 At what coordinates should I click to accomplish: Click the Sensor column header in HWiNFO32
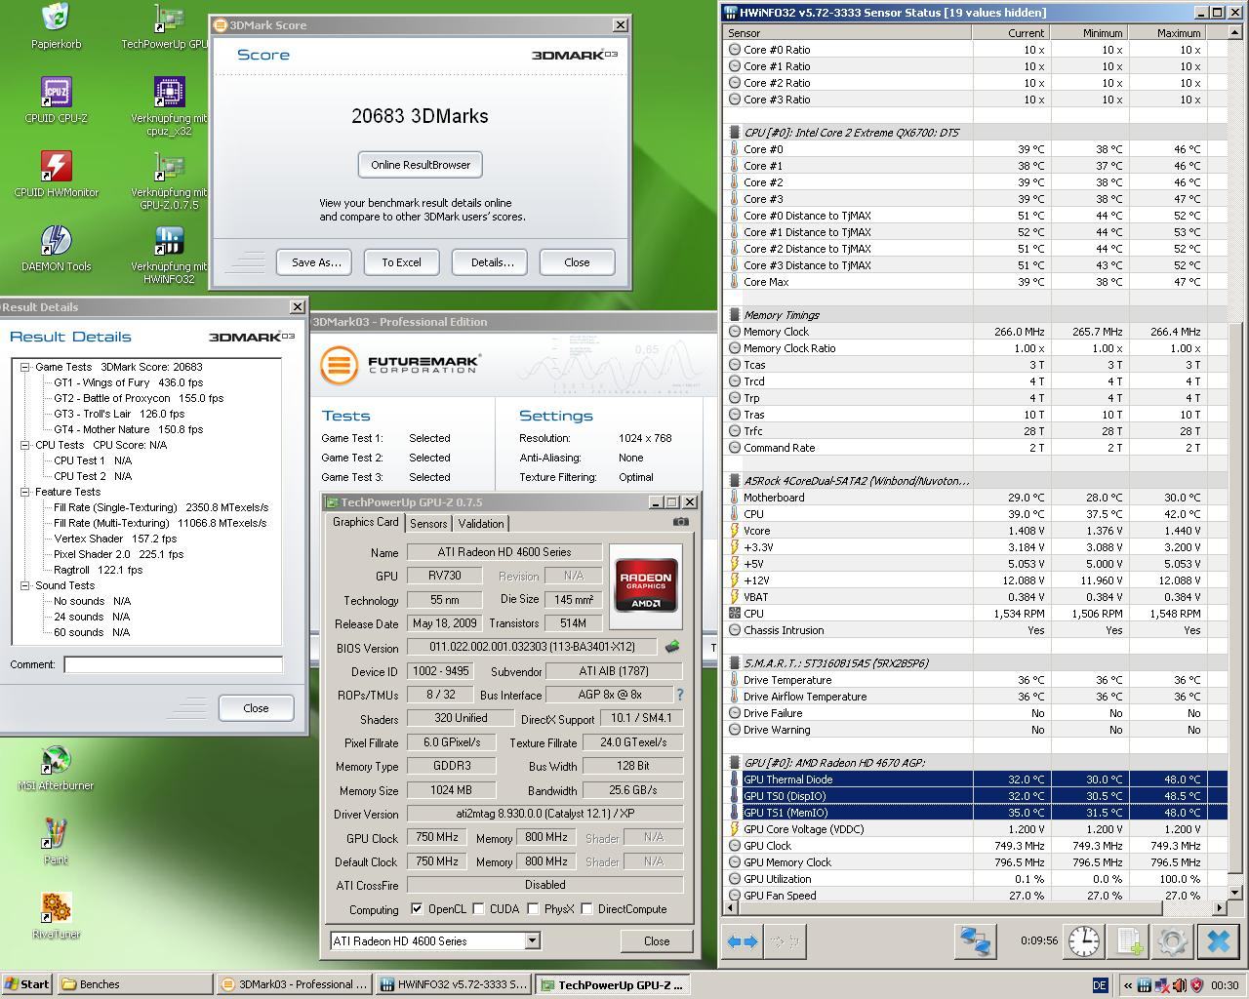click(x=848, y=32)
